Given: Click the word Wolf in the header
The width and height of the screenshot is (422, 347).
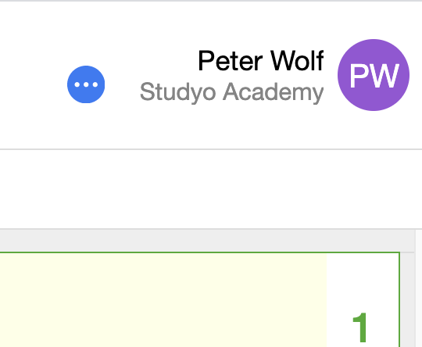Looking at the screenshot, I should (297, 61).
